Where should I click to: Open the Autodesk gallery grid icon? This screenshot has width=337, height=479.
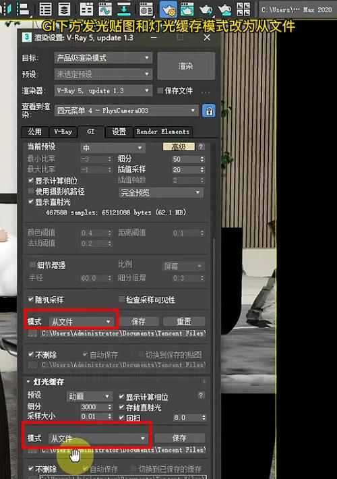[243, 9]
